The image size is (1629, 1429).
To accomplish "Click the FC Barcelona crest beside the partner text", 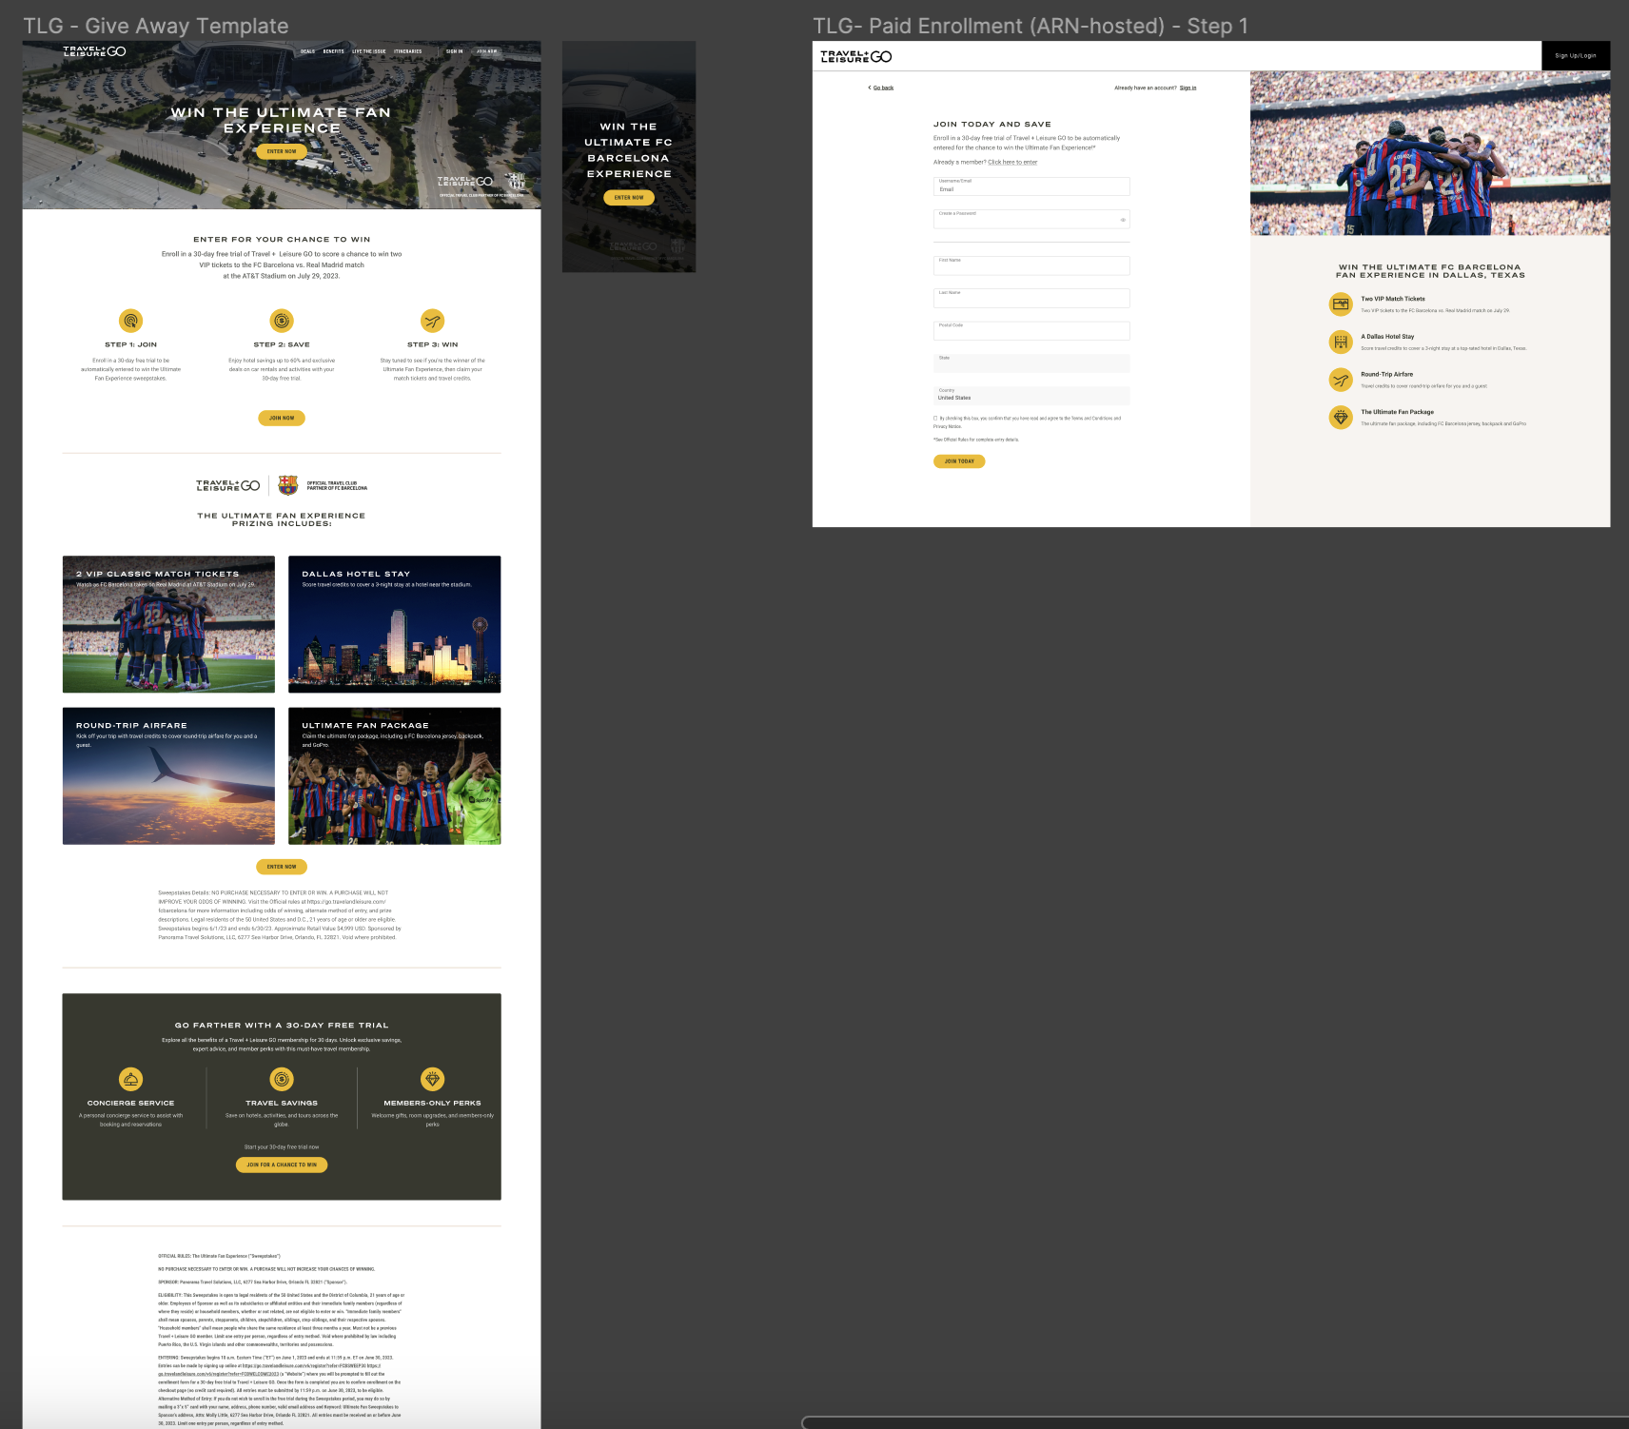I will click(288, 485).
